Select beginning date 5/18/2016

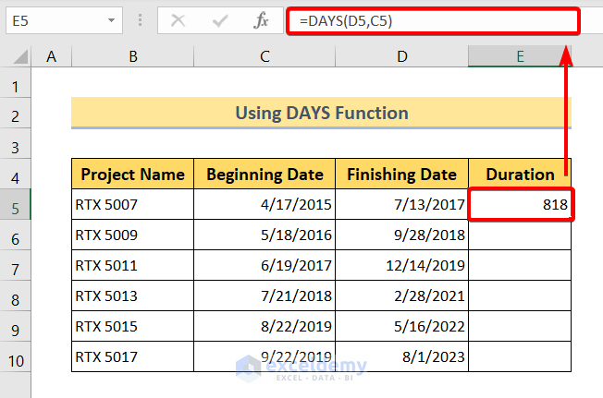pos(265,235)
